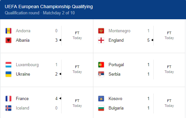Select the Montenegro flag icon
This screenshot has height=118, width=186.
click(101, 31)
